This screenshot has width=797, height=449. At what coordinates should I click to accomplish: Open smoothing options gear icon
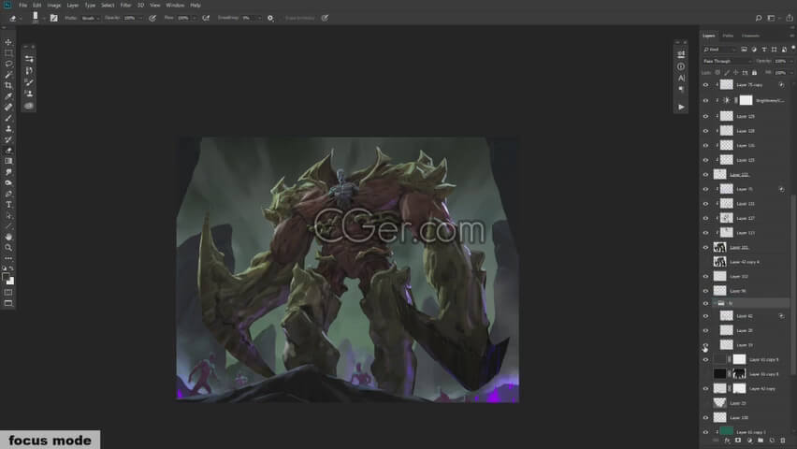click(270, 18)
